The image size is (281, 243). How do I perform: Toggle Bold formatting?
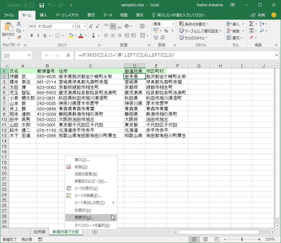32,35
